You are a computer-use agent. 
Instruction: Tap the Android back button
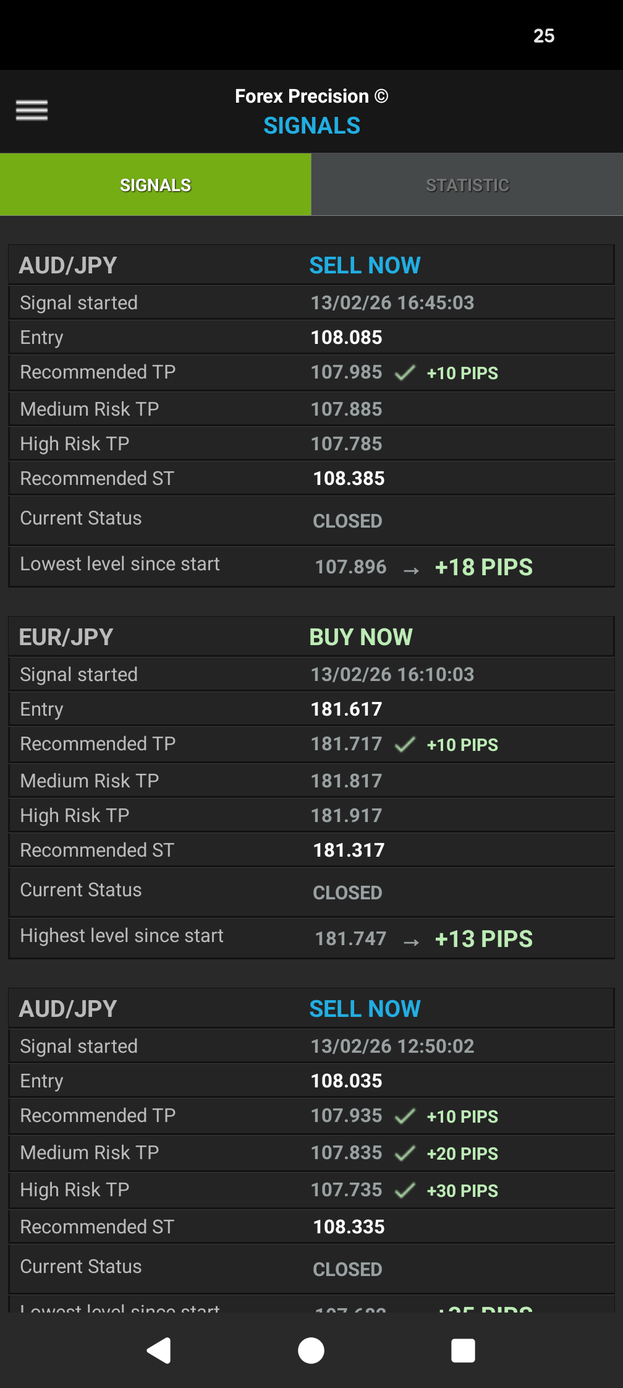159,1350
